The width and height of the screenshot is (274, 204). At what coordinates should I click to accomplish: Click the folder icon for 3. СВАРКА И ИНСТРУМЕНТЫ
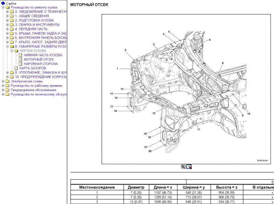[x=12, y=25]
